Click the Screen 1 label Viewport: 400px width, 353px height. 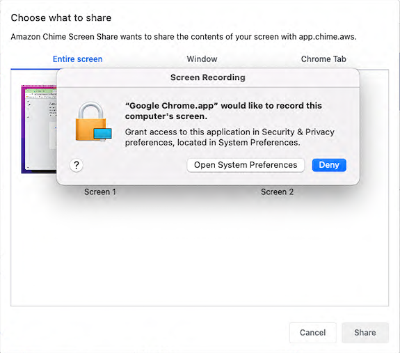tap(100, 192)
